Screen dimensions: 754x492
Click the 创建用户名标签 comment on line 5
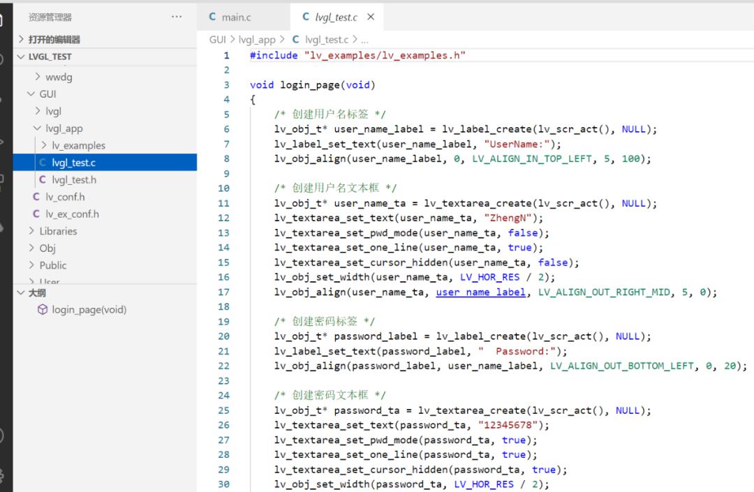click(330, 114)
